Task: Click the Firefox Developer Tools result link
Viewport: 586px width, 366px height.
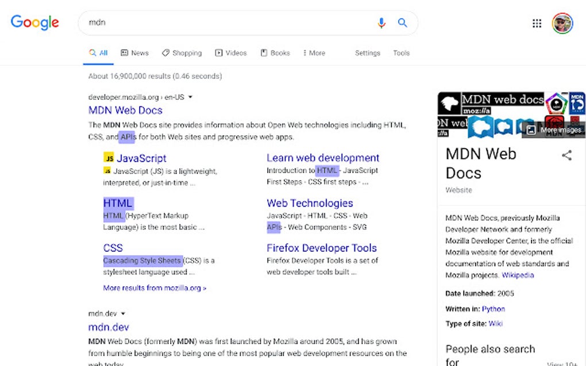Action: pyautogui.click(x=321, y=247)
